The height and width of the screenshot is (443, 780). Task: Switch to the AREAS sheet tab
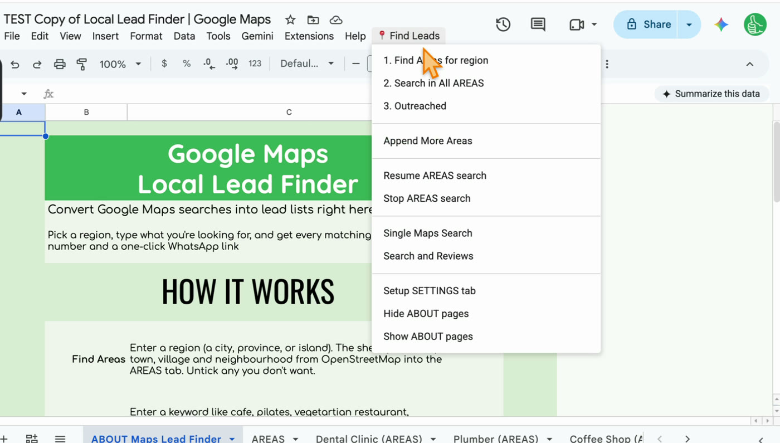(x=268, y=439)
